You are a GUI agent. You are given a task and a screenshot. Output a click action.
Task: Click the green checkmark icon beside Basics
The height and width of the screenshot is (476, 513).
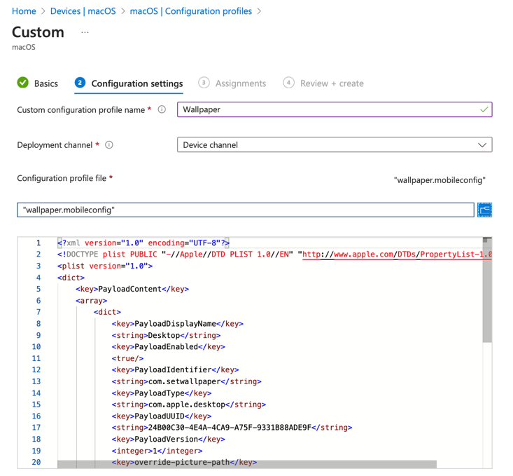[x=23, y=83]
